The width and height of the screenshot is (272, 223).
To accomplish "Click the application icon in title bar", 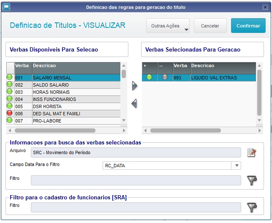I will tap(6, 7).
